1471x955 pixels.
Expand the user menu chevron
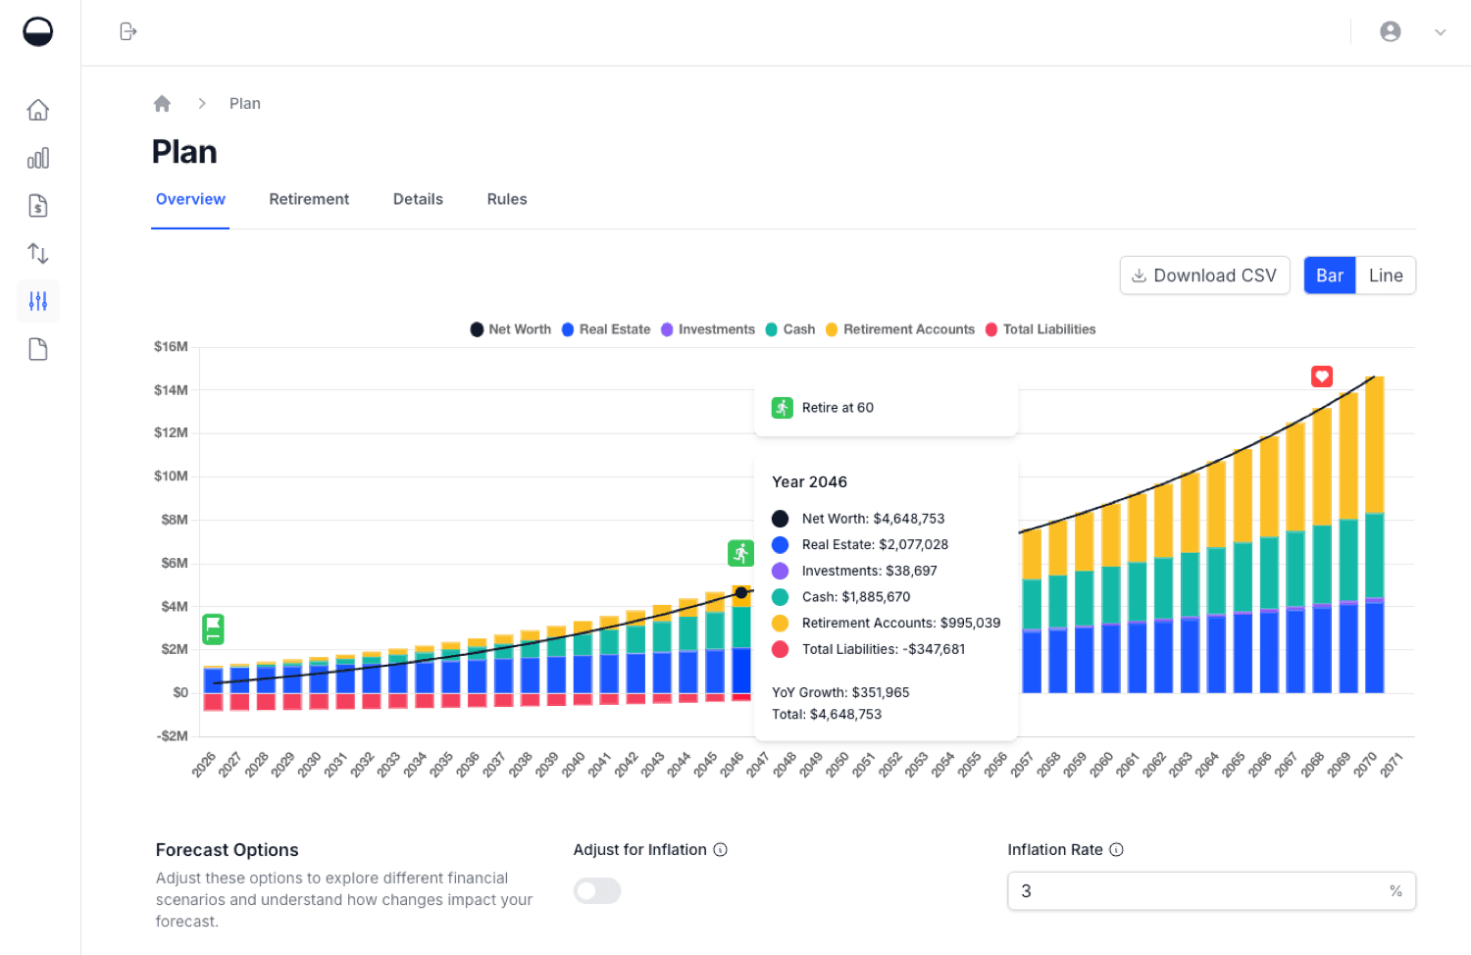[x=1441, y=32]
